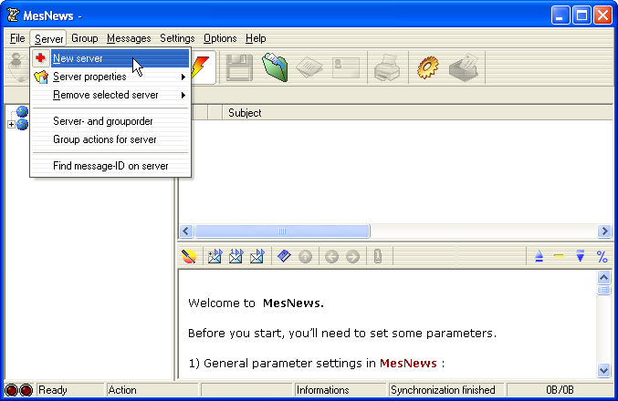Image resolution: width=618 pixels, height=401 pixels.
Task: Select New server from the Server menu
Action: pos(110,58)
